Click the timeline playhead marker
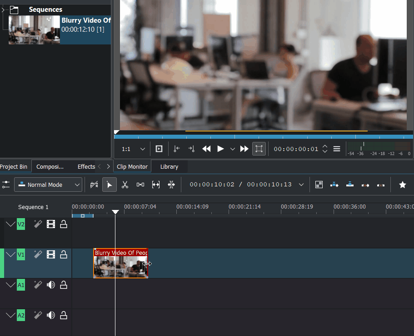 pyautogui.click(x=115, y=212)
